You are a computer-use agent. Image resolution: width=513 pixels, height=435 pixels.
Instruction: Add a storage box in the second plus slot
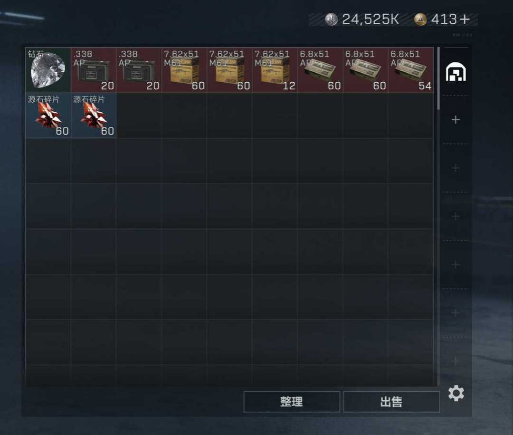pyautogui.click(x=456, y=168)
